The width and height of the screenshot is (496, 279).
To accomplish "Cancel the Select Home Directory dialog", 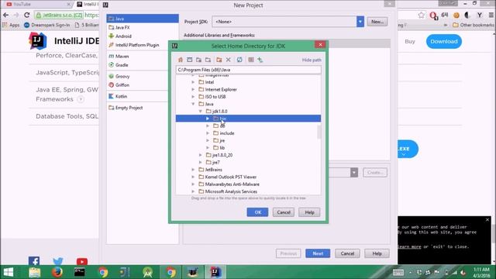I will click(284, 212).
